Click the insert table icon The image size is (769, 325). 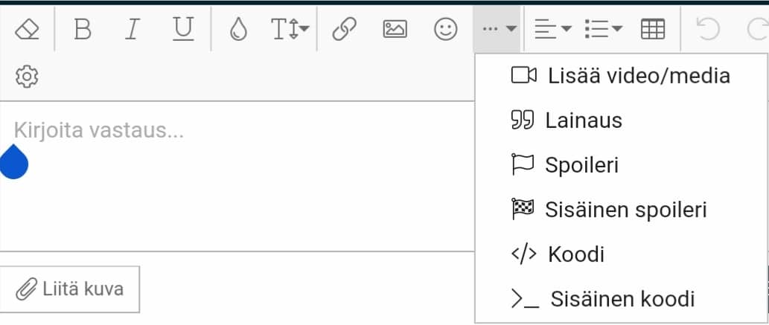tap(653, 30)
